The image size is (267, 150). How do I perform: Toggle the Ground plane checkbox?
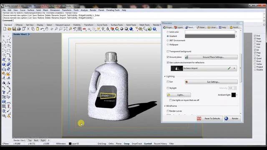coord(168,57)
